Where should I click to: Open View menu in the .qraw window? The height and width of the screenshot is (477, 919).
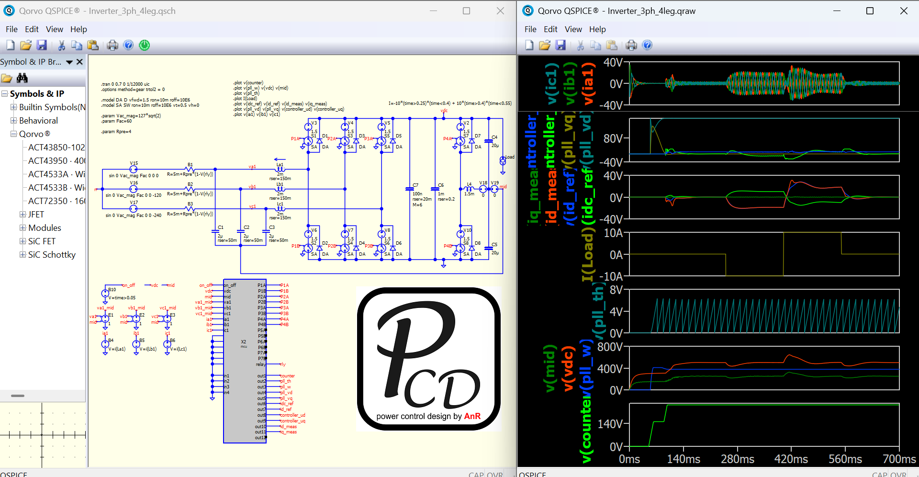click(x=573, y=29)
